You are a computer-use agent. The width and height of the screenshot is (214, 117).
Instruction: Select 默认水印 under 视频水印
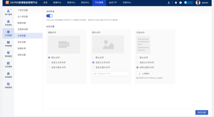[x=49, y=57]
